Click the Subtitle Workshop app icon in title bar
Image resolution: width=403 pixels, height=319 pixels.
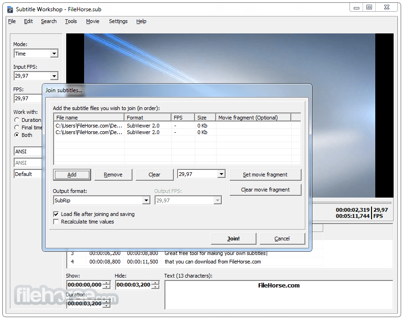click(x=10, y=9)
